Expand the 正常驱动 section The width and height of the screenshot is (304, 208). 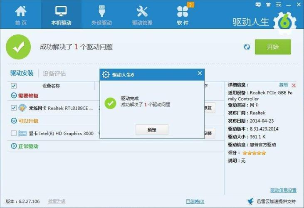point(14,146)
